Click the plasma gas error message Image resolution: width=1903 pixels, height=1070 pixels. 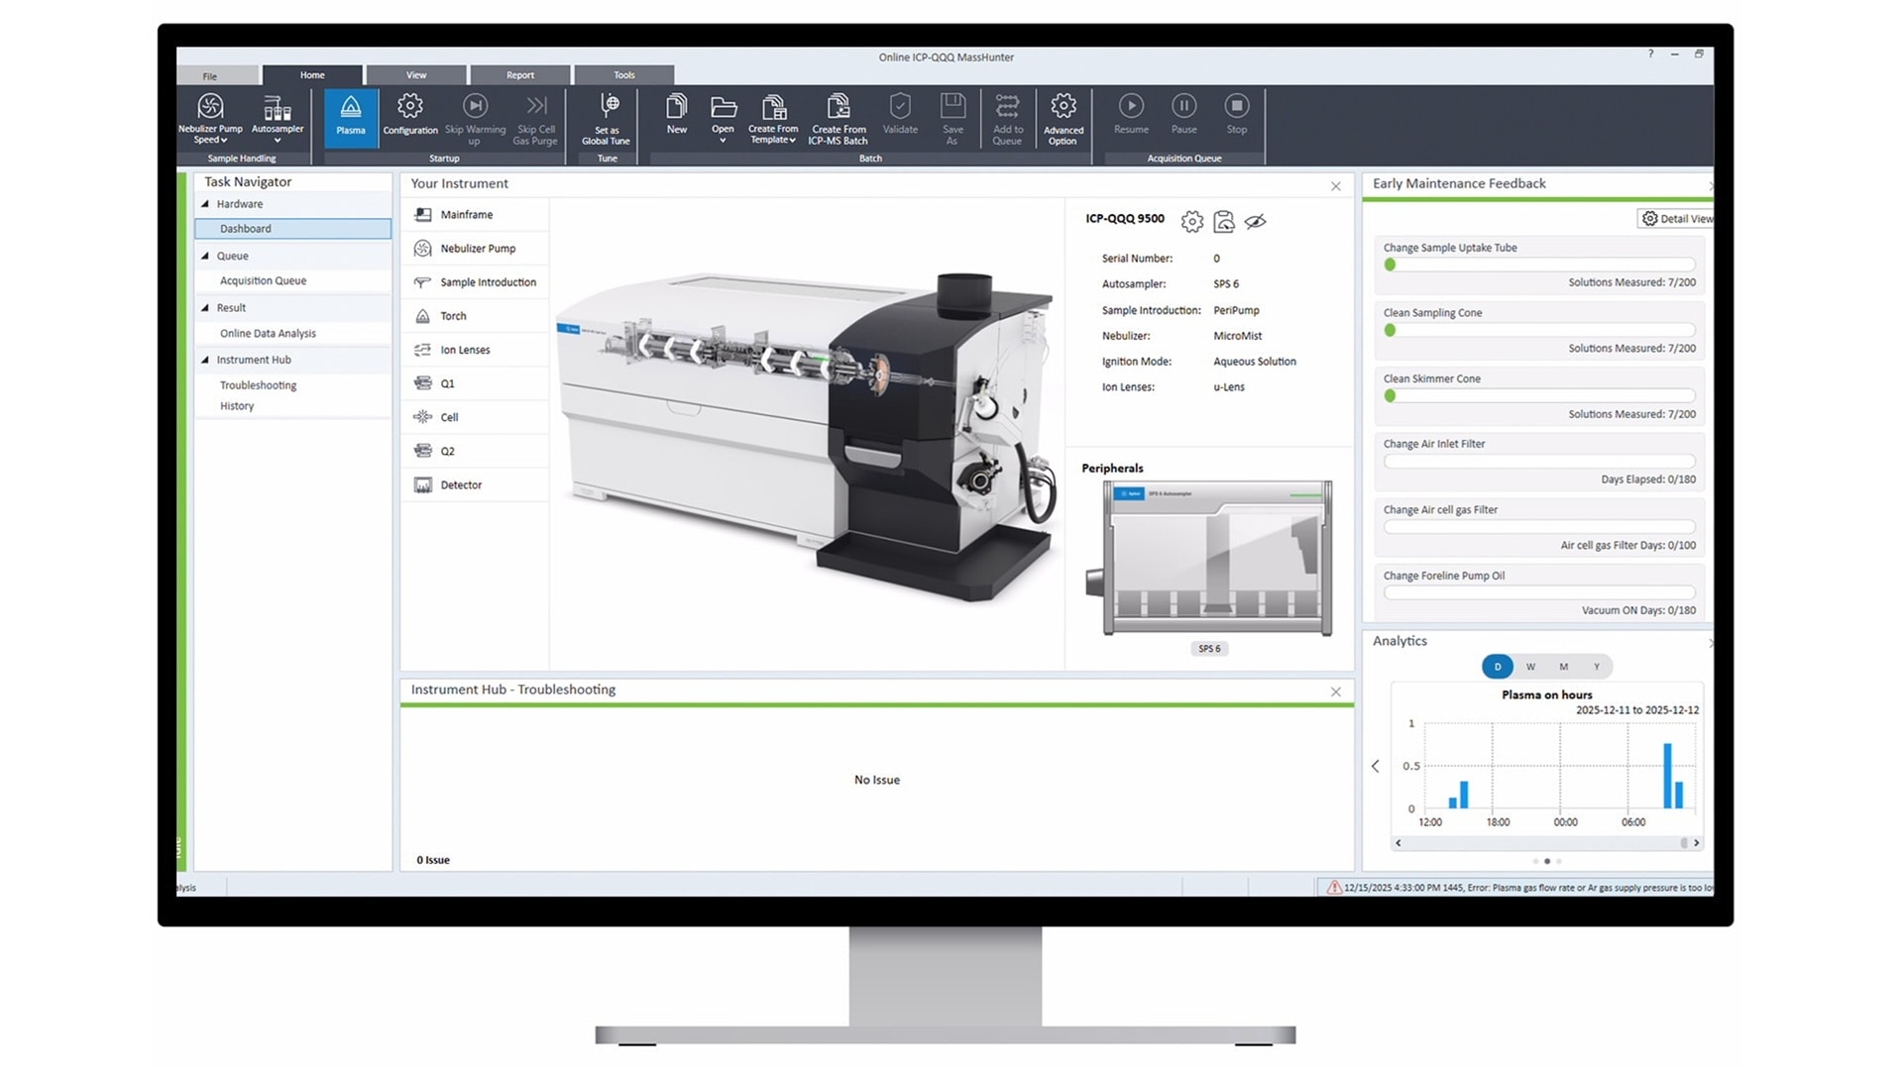1519,888
